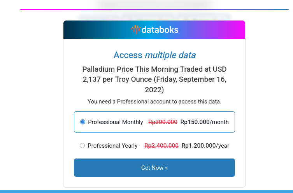Click the crossed-out Rp300.000 price
This screenshot has width=293, height=193.
tap(163, 122)
